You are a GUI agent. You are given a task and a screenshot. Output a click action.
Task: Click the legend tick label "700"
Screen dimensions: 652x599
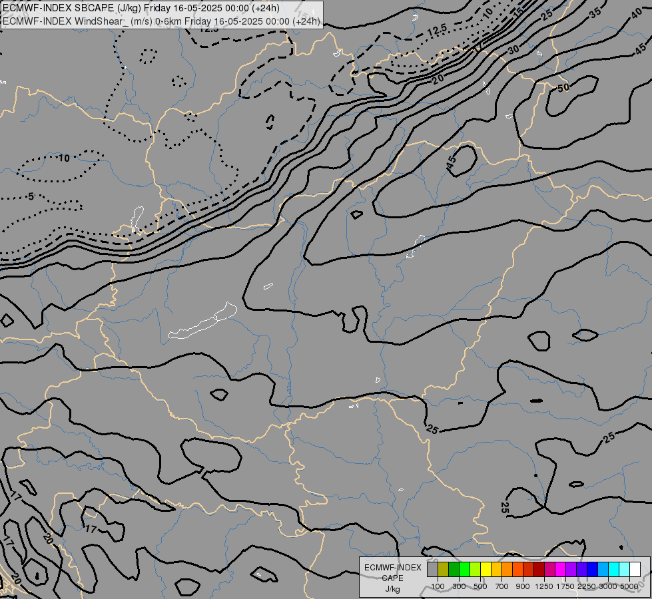point(502,586)
